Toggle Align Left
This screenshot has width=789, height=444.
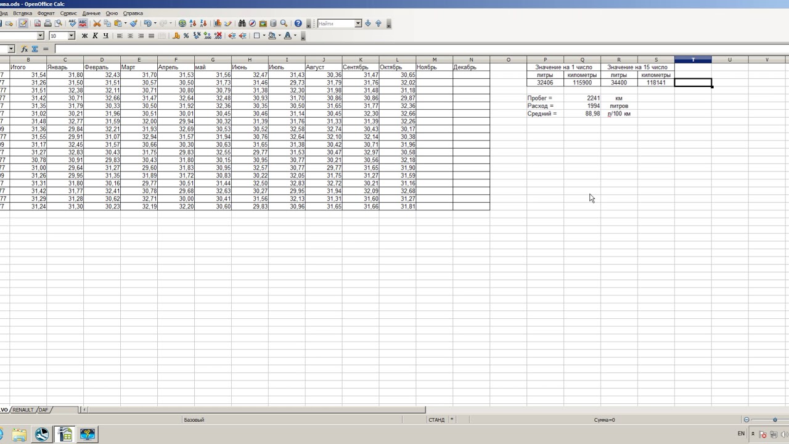(x=120, y=36)
